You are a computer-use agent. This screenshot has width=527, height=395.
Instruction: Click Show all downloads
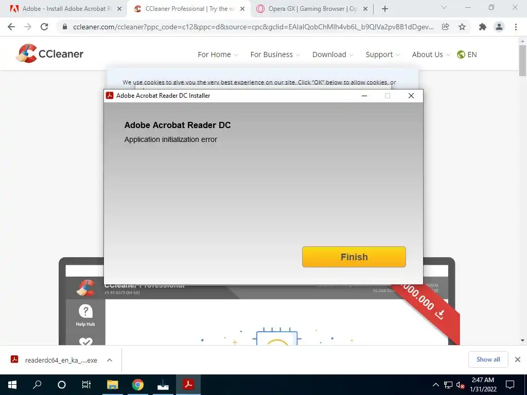click(x=488, y=360)
